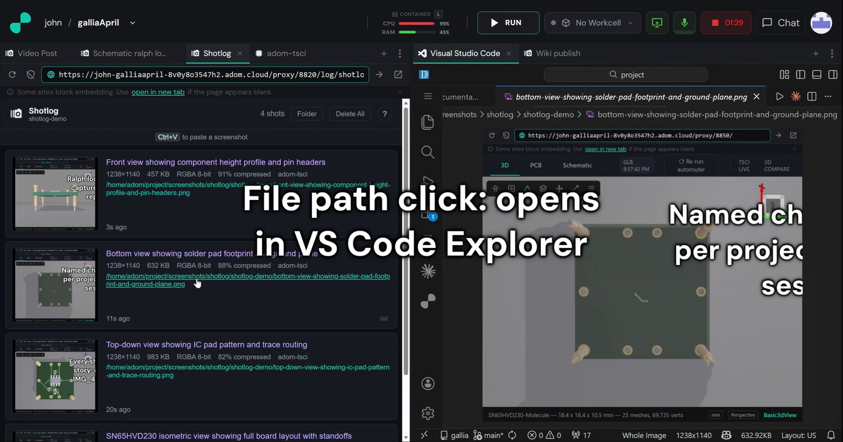Click Top-down view showing IC pad title
Viewport: 843px width, 442px height.
(x=207, y=344)
